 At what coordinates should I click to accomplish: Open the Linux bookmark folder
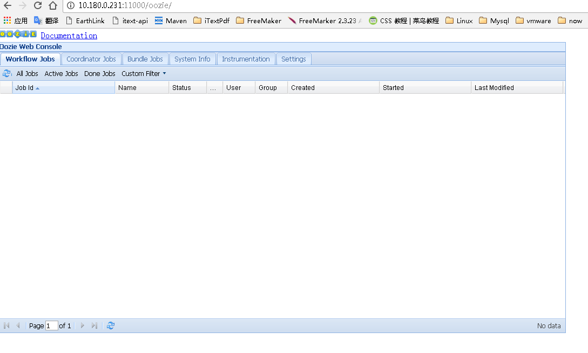tap(459, 20)
